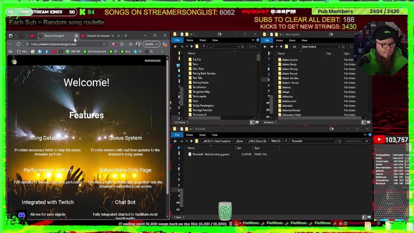This screenshot has width=414, height=233.
Task: Click TRACKS in Thornhill breadcrumb path
Action: [x=276, y=141]
